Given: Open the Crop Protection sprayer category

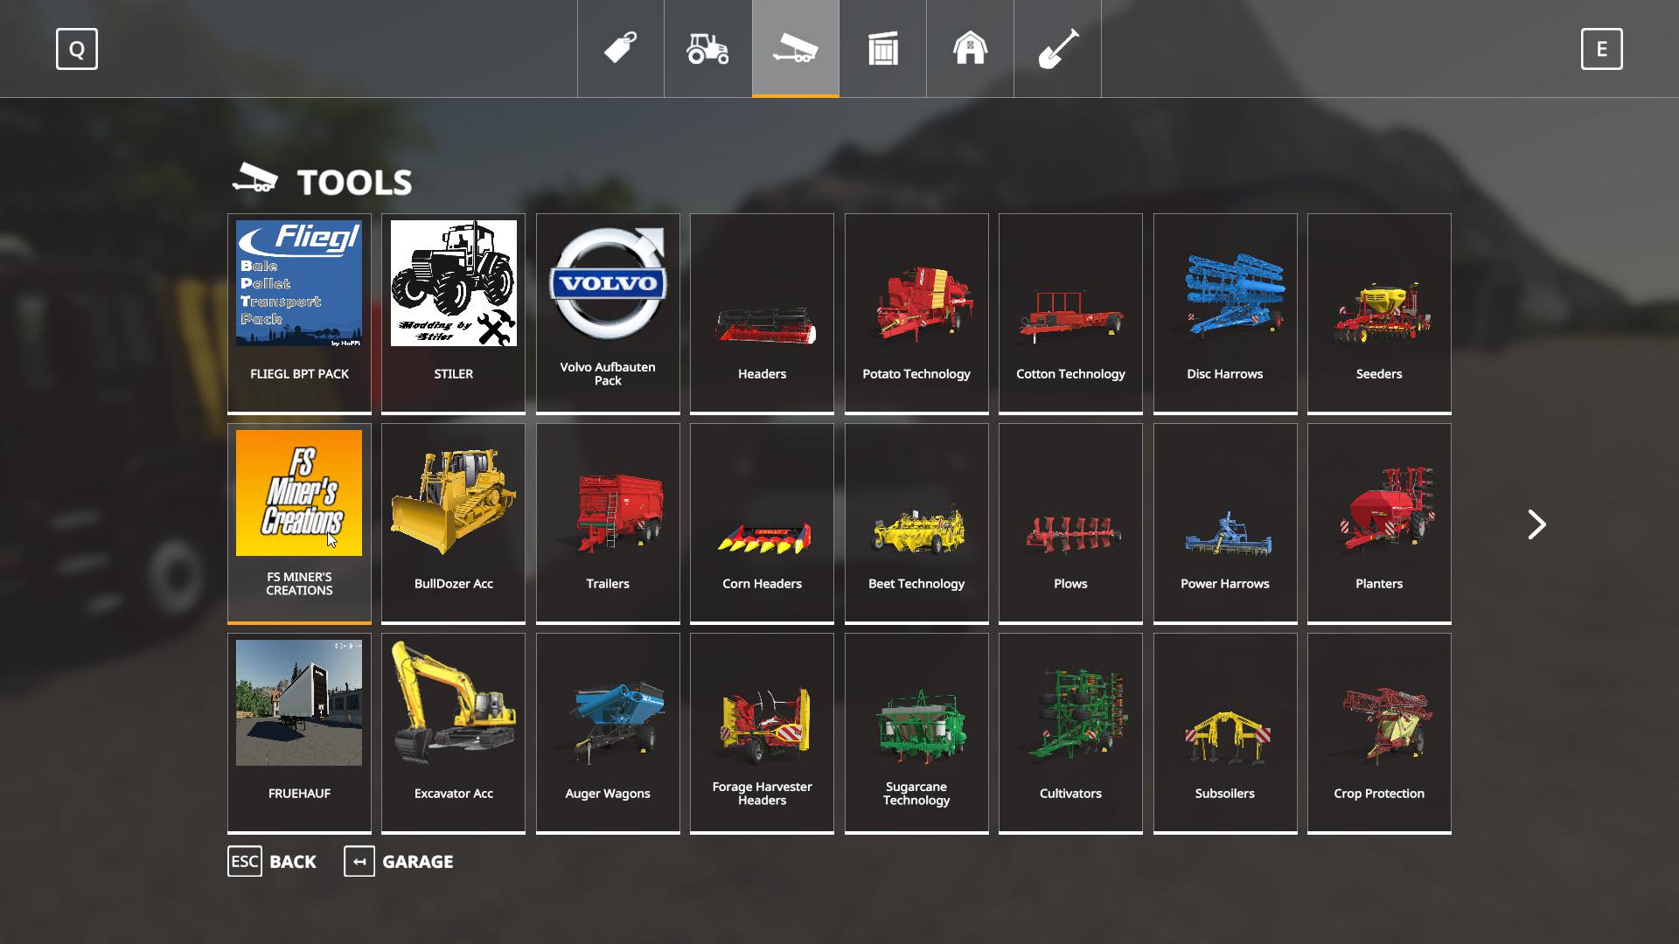Looking at the screenshot, I should 1378,732.
